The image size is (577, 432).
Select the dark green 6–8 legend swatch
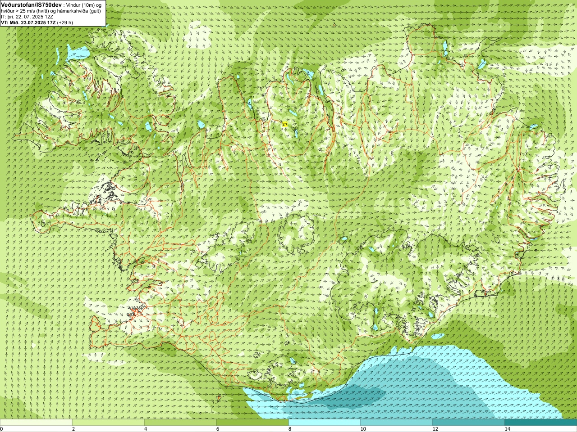pyautogui.click(x=252, y=423)
